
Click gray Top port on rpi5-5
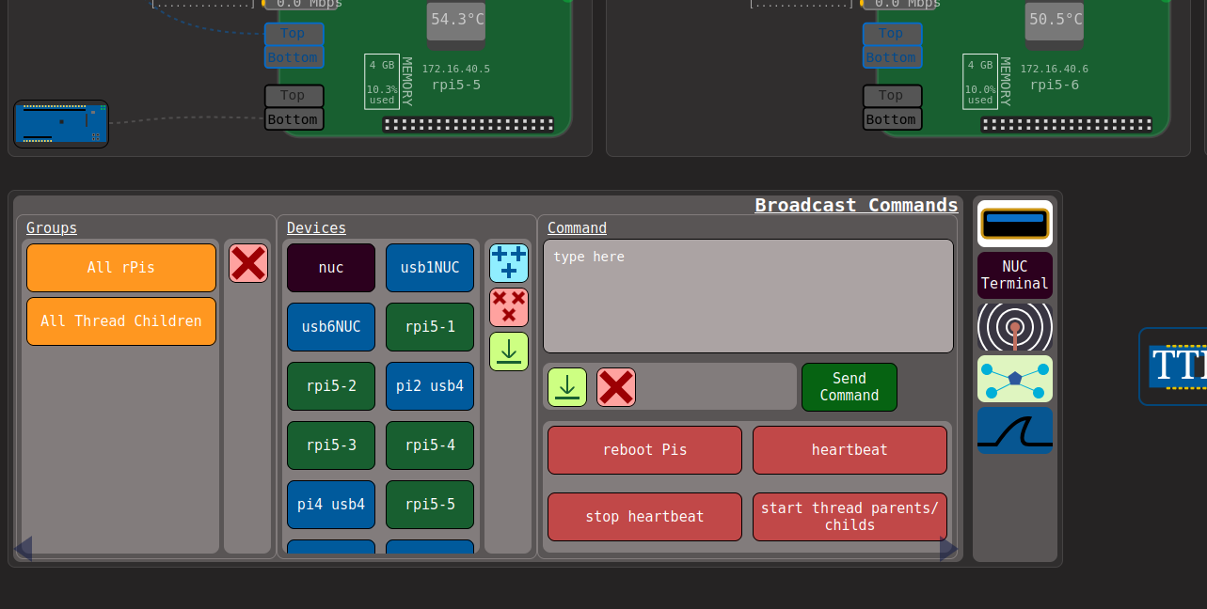[294, 96]
